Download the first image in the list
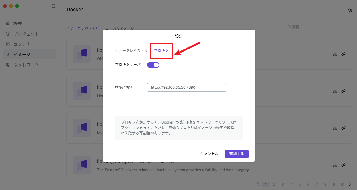357x190 pixels. pos(335,54)
